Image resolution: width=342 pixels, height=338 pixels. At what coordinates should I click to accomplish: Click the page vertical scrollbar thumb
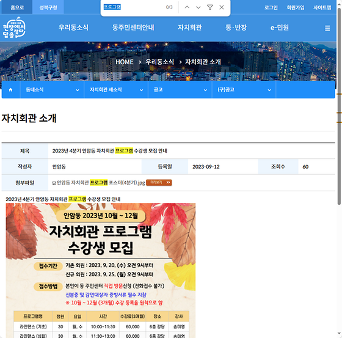(x=339, y=106)
